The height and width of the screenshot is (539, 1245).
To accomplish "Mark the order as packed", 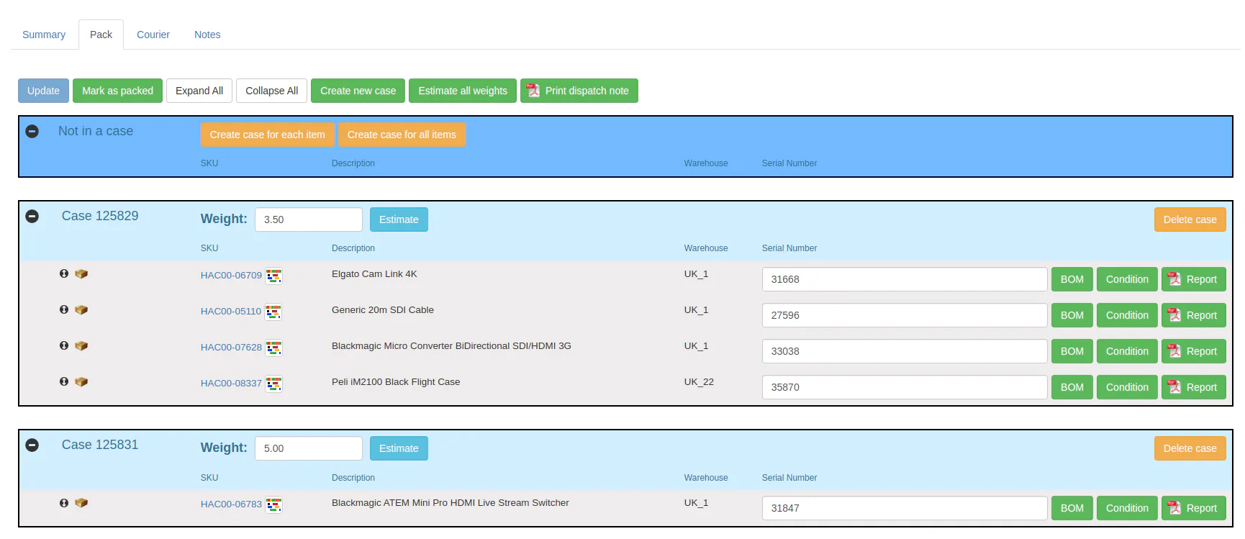I will click(118, 91).
